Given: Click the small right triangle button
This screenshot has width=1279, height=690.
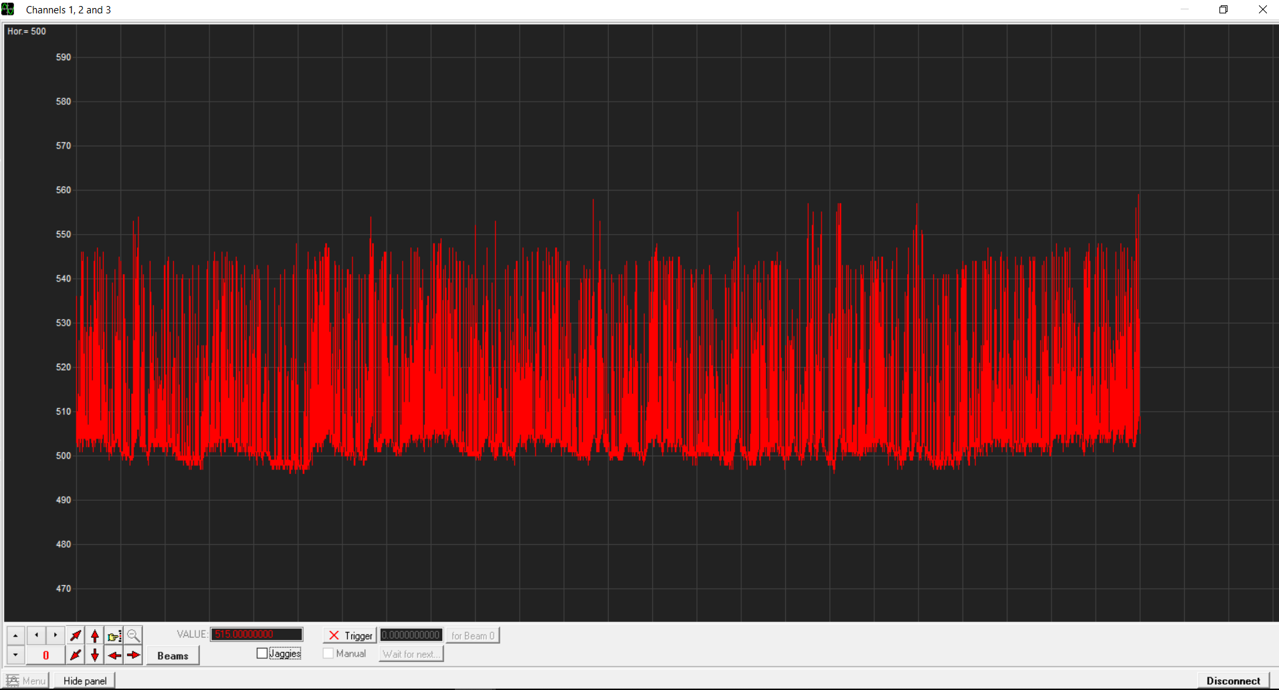Looking at the screenshot, I should point(56,635).
